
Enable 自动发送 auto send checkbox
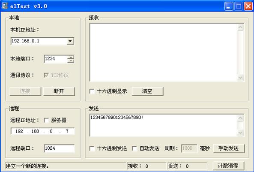[134, 148]
